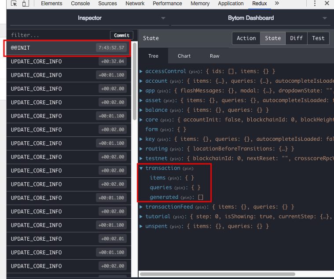Select the Test view button

point(318,38)
